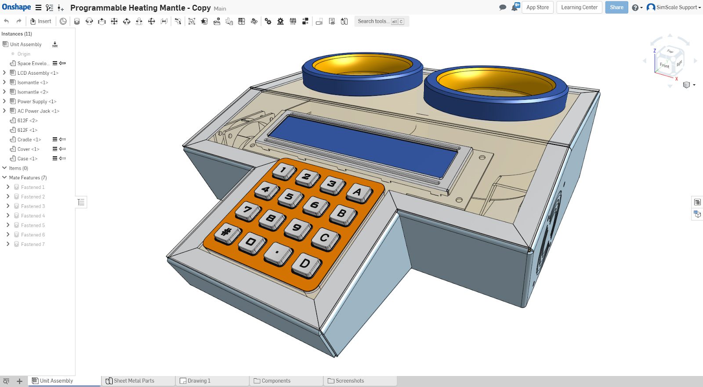Toggle the fixed icon on Case <1>
The height and width of the screenshot is (387, 703).
click(x=55, y=159)
